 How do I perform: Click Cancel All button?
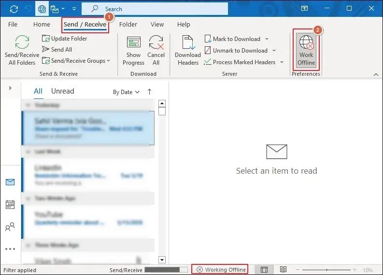[156, 51]
